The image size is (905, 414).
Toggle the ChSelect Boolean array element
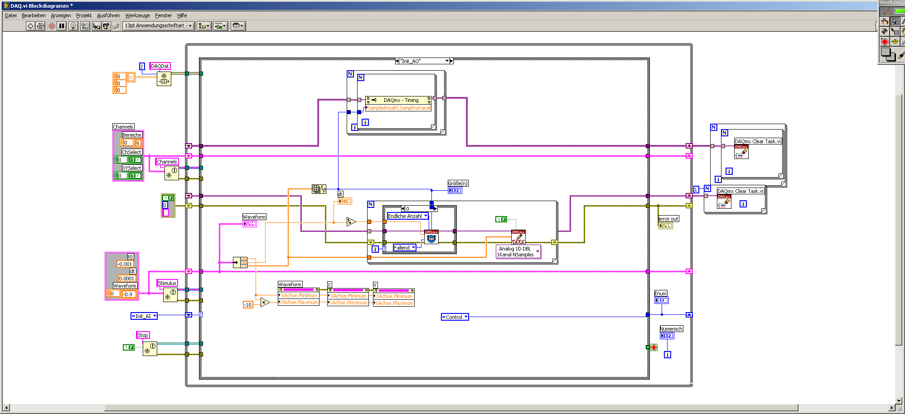[136, 160]
